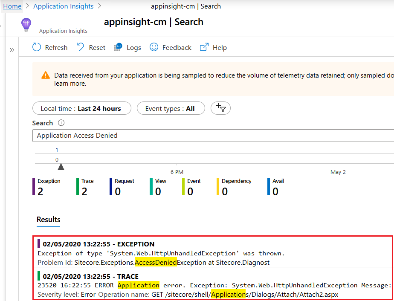The width and height of the screenshot is (394, 301).
Task: Click the purple Exception color bar
Action: tap(34, 187)
